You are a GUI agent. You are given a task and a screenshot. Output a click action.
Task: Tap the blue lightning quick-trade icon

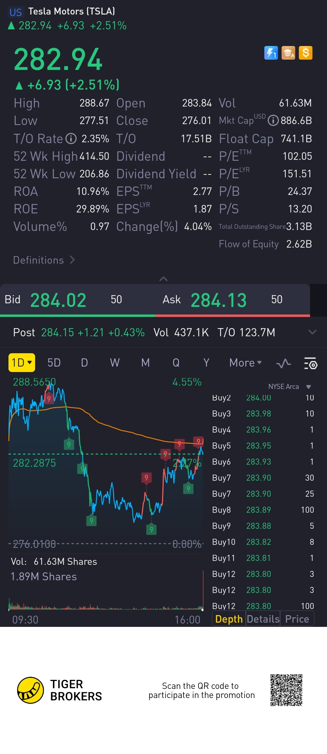coord(271,53)
